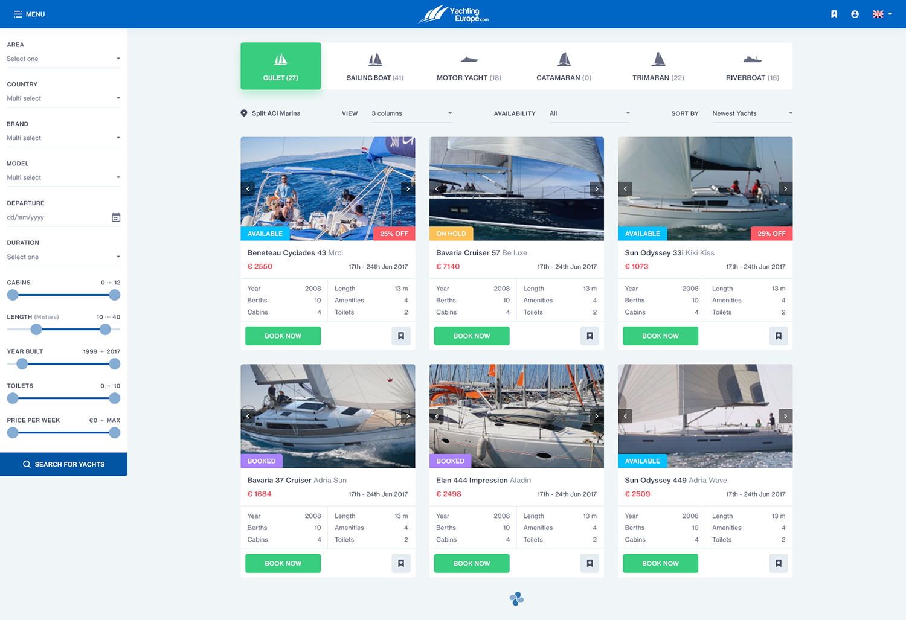The width and height of the screenshot is (906, 620).
Task: Show previous photo of Sun Odyssey 33i
Action: tap(625, 189)
